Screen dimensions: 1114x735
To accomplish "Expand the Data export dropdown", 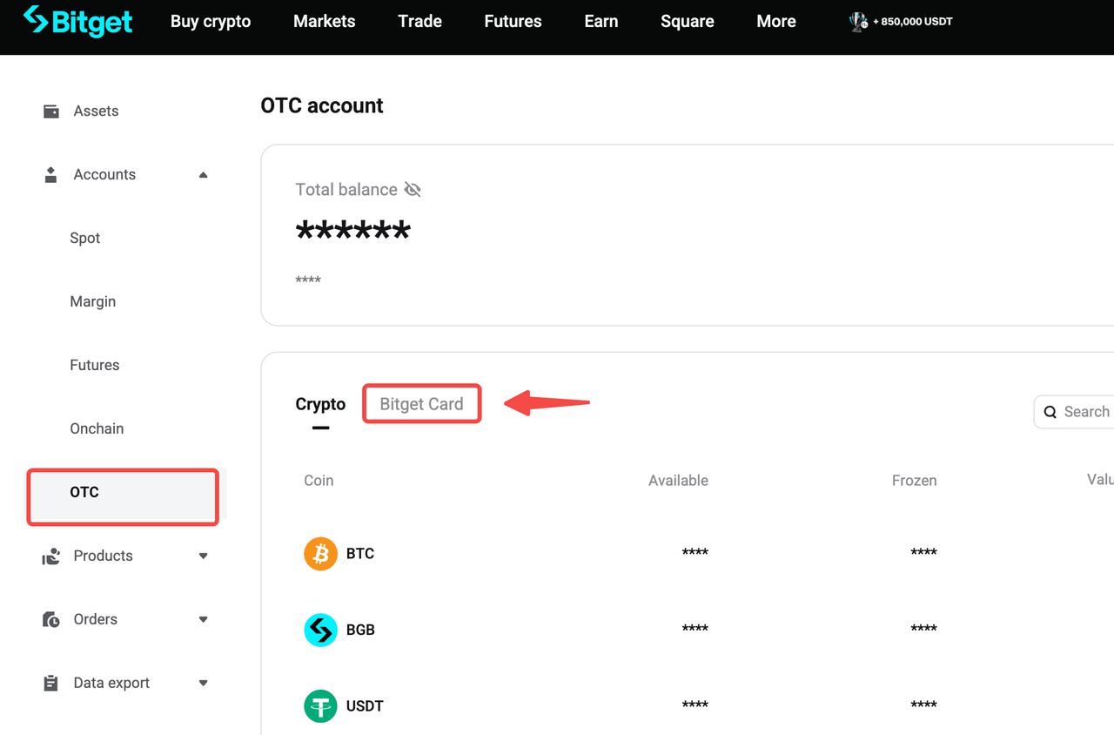I will click(203, 682).
